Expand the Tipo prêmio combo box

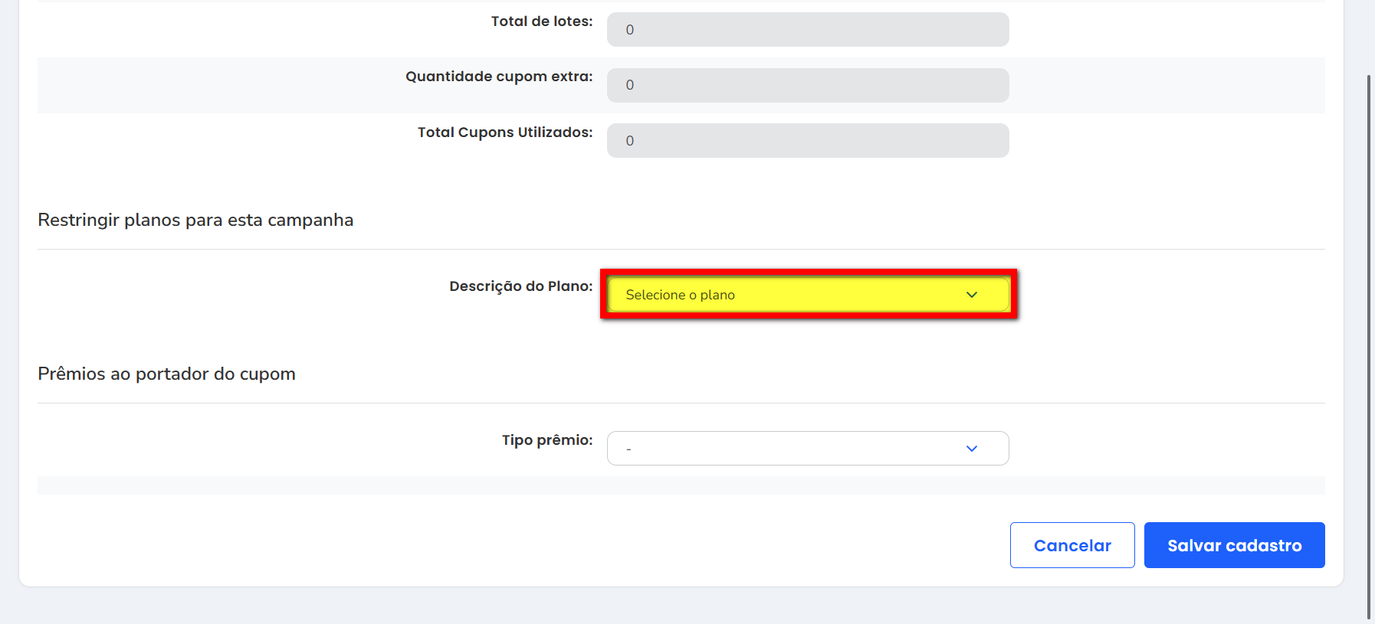(807, 449)
